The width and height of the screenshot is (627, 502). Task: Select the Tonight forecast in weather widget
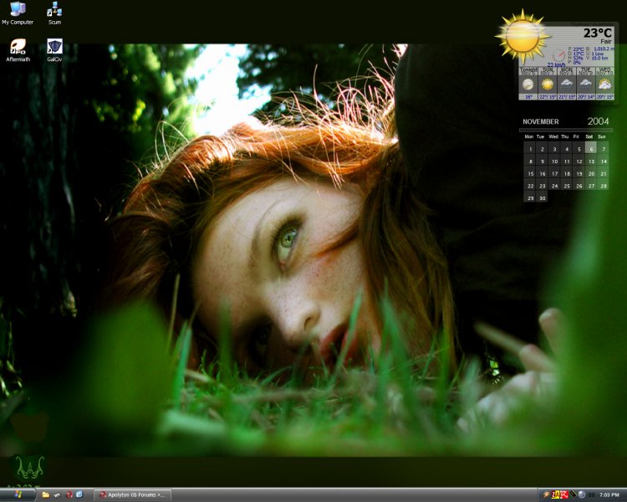coord(528,84)
